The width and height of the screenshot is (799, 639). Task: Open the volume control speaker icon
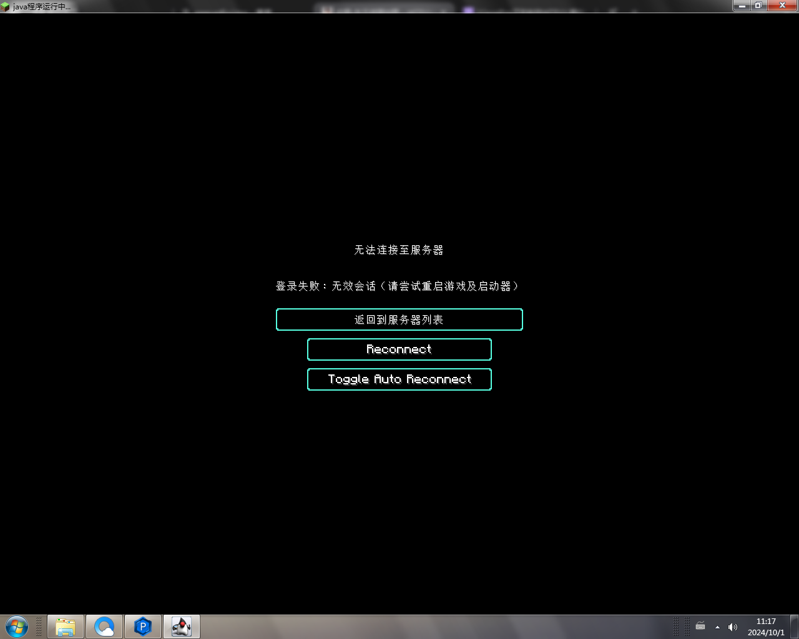[733, 627]
